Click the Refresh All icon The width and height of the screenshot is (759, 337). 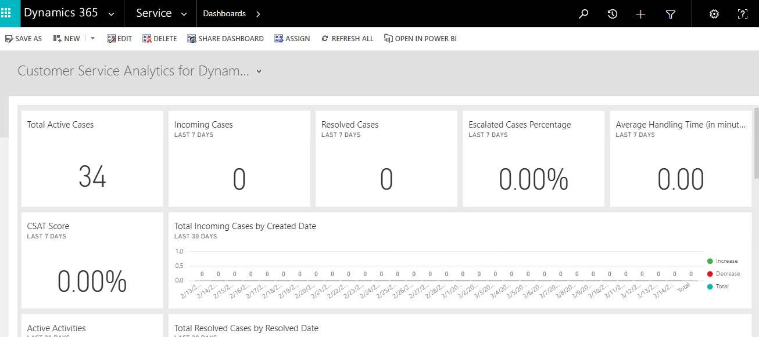point(325,38)
